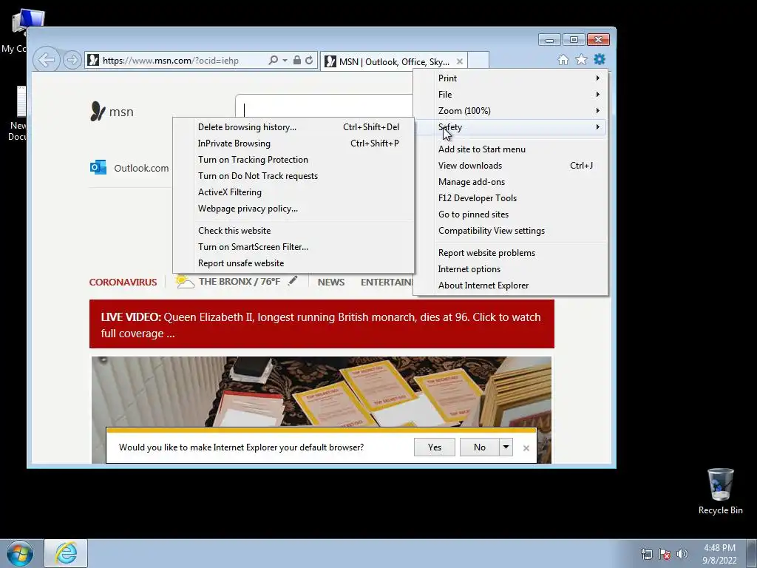This screenshot has width=757, height=568.
Task: Refresh the page with reload icon
Action: pos(309,60)
